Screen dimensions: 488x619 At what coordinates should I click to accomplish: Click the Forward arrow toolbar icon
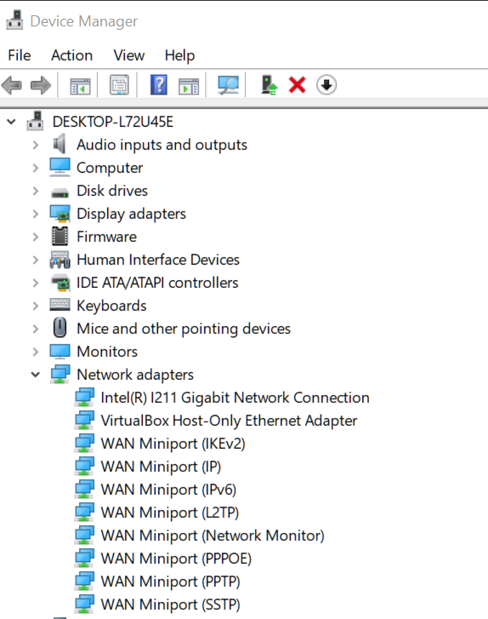point(41,85)
